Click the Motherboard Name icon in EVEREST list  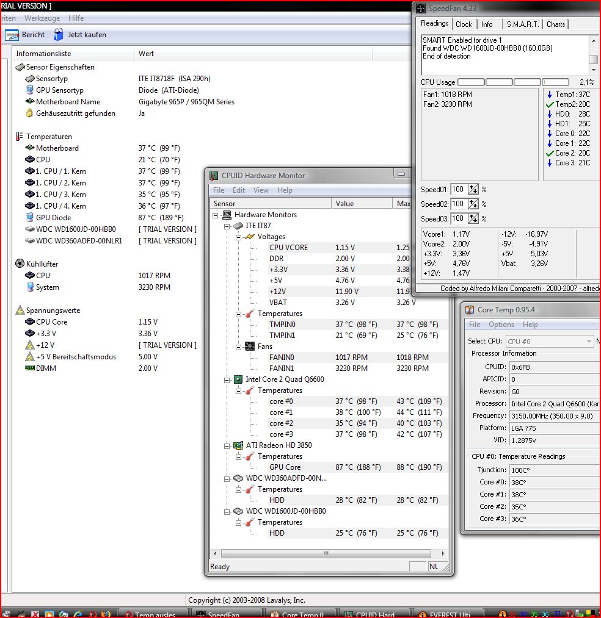29,101
